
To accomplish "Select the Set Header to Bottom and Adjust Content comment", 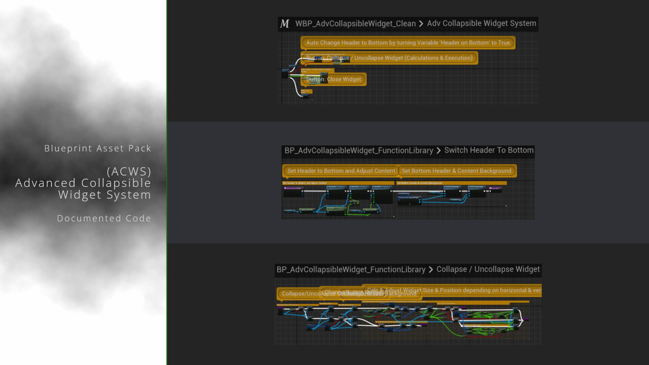I will click(341, 171).
